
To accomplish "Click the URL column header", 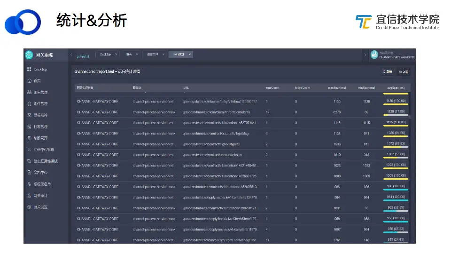I will click(186, 88).
